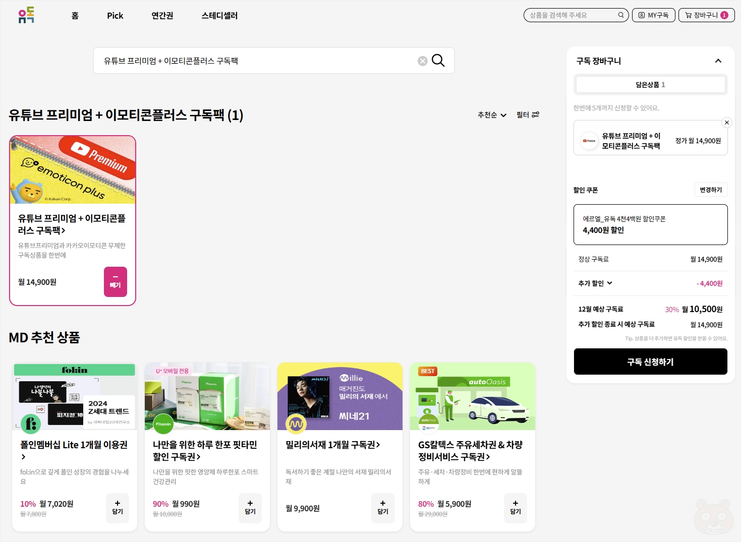Click the millie round brand logo icon
Viewport: 741px width, 542px height.
pyautogui.click(x=296, y=424)
